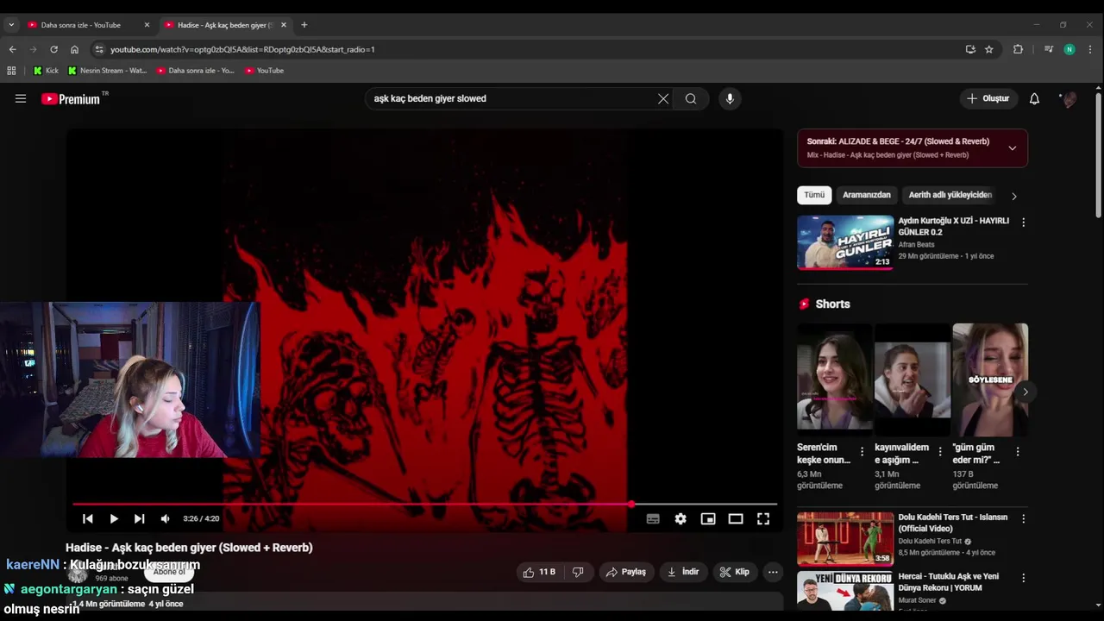Open player settings gear
Image resolution: width=1104 pixels, height=621 pixels.
(681, 518)
